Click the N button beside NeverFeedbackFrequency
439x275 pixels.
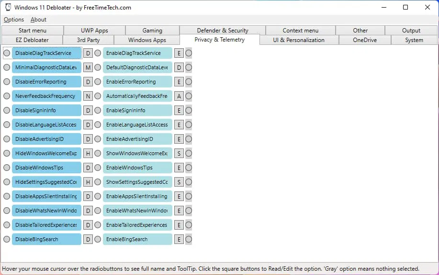pyautogui.click(x=88, y=96)
